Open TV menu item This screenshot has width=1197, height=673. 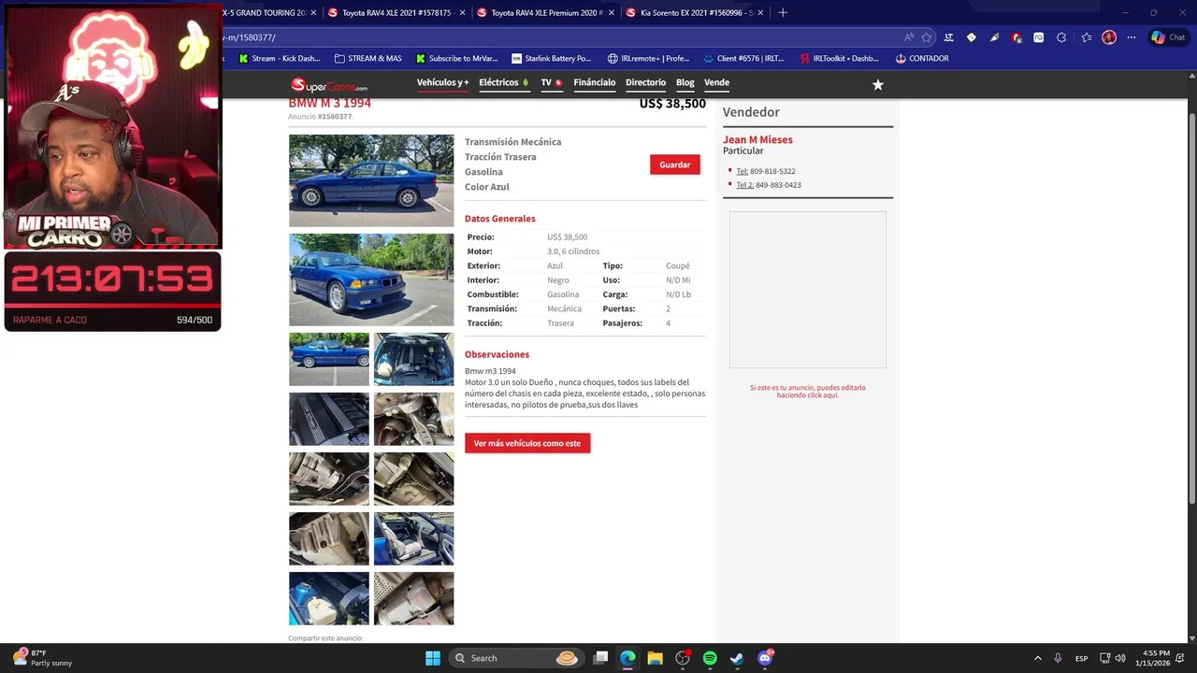(551, 83)
